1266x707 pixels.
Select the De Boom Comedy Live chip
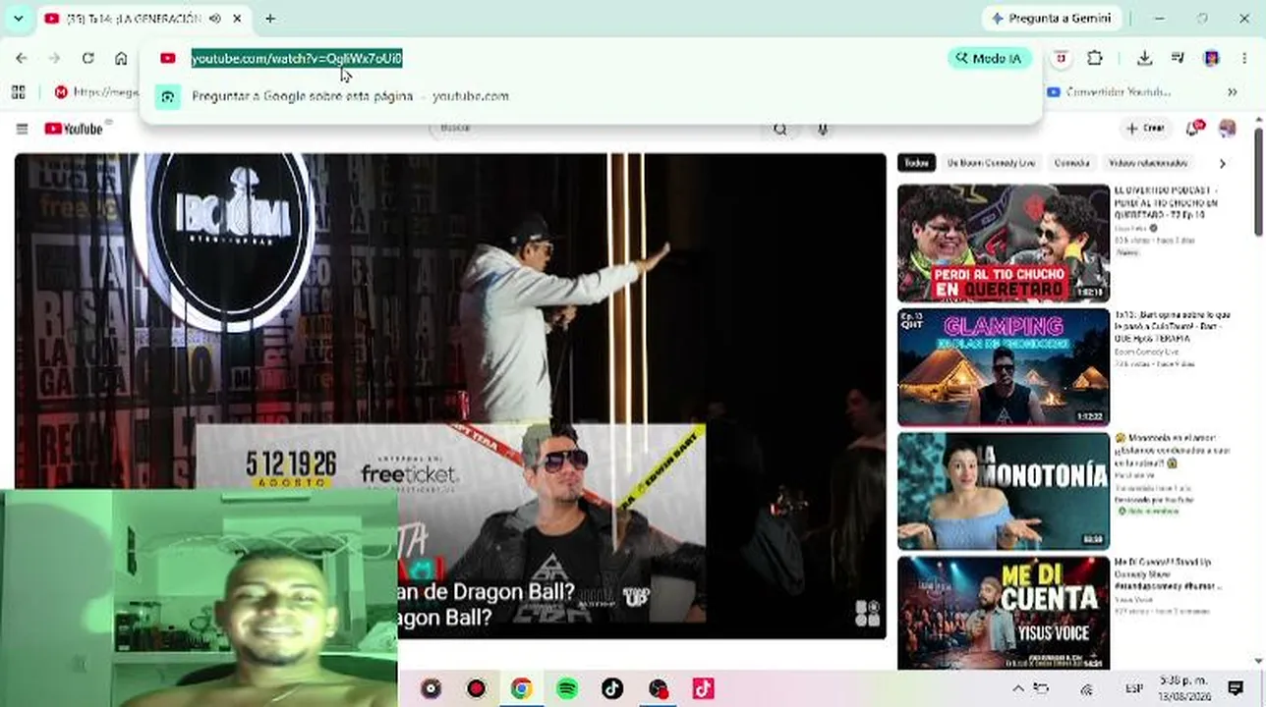[990, 163]
